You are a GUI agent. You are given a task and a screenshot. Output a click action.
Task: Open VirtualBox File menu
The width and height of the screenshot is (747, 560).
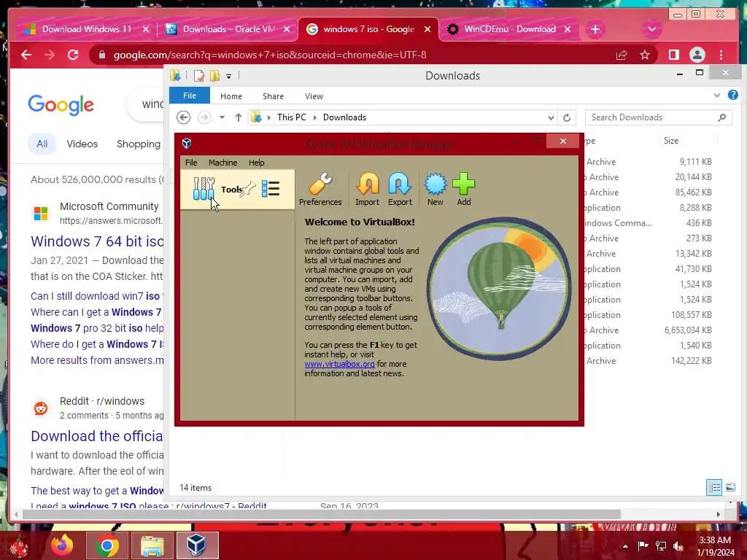(x=191, y=163)
